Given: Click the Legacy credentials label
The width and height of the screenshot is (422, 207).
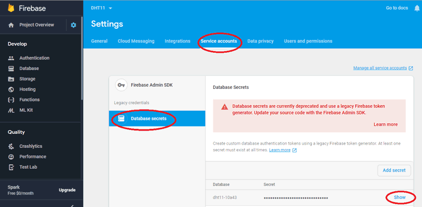Looking at the screenshot, I should (131, 103).
